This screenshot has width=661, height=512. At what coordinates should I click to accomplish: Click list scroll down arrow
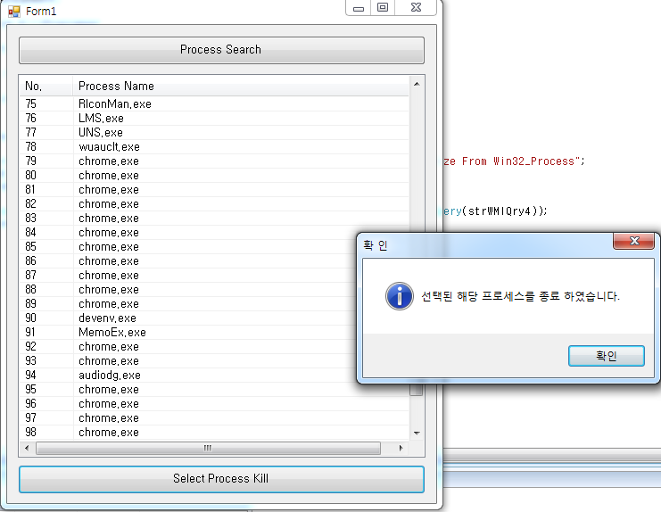[417, 433]
